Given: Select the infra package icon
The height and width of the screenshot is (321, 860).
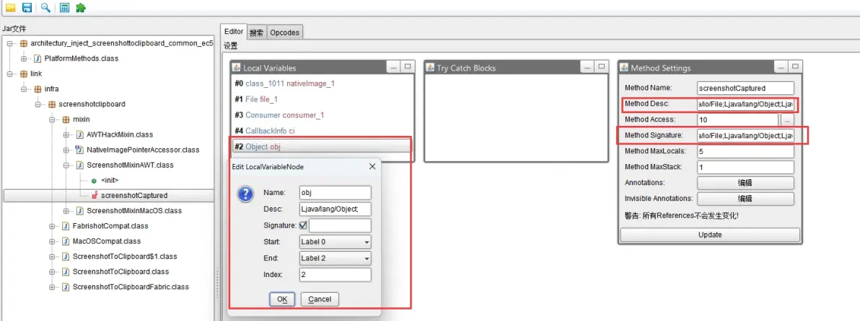Looking at the screenshot, I should (x=38, y=89).
